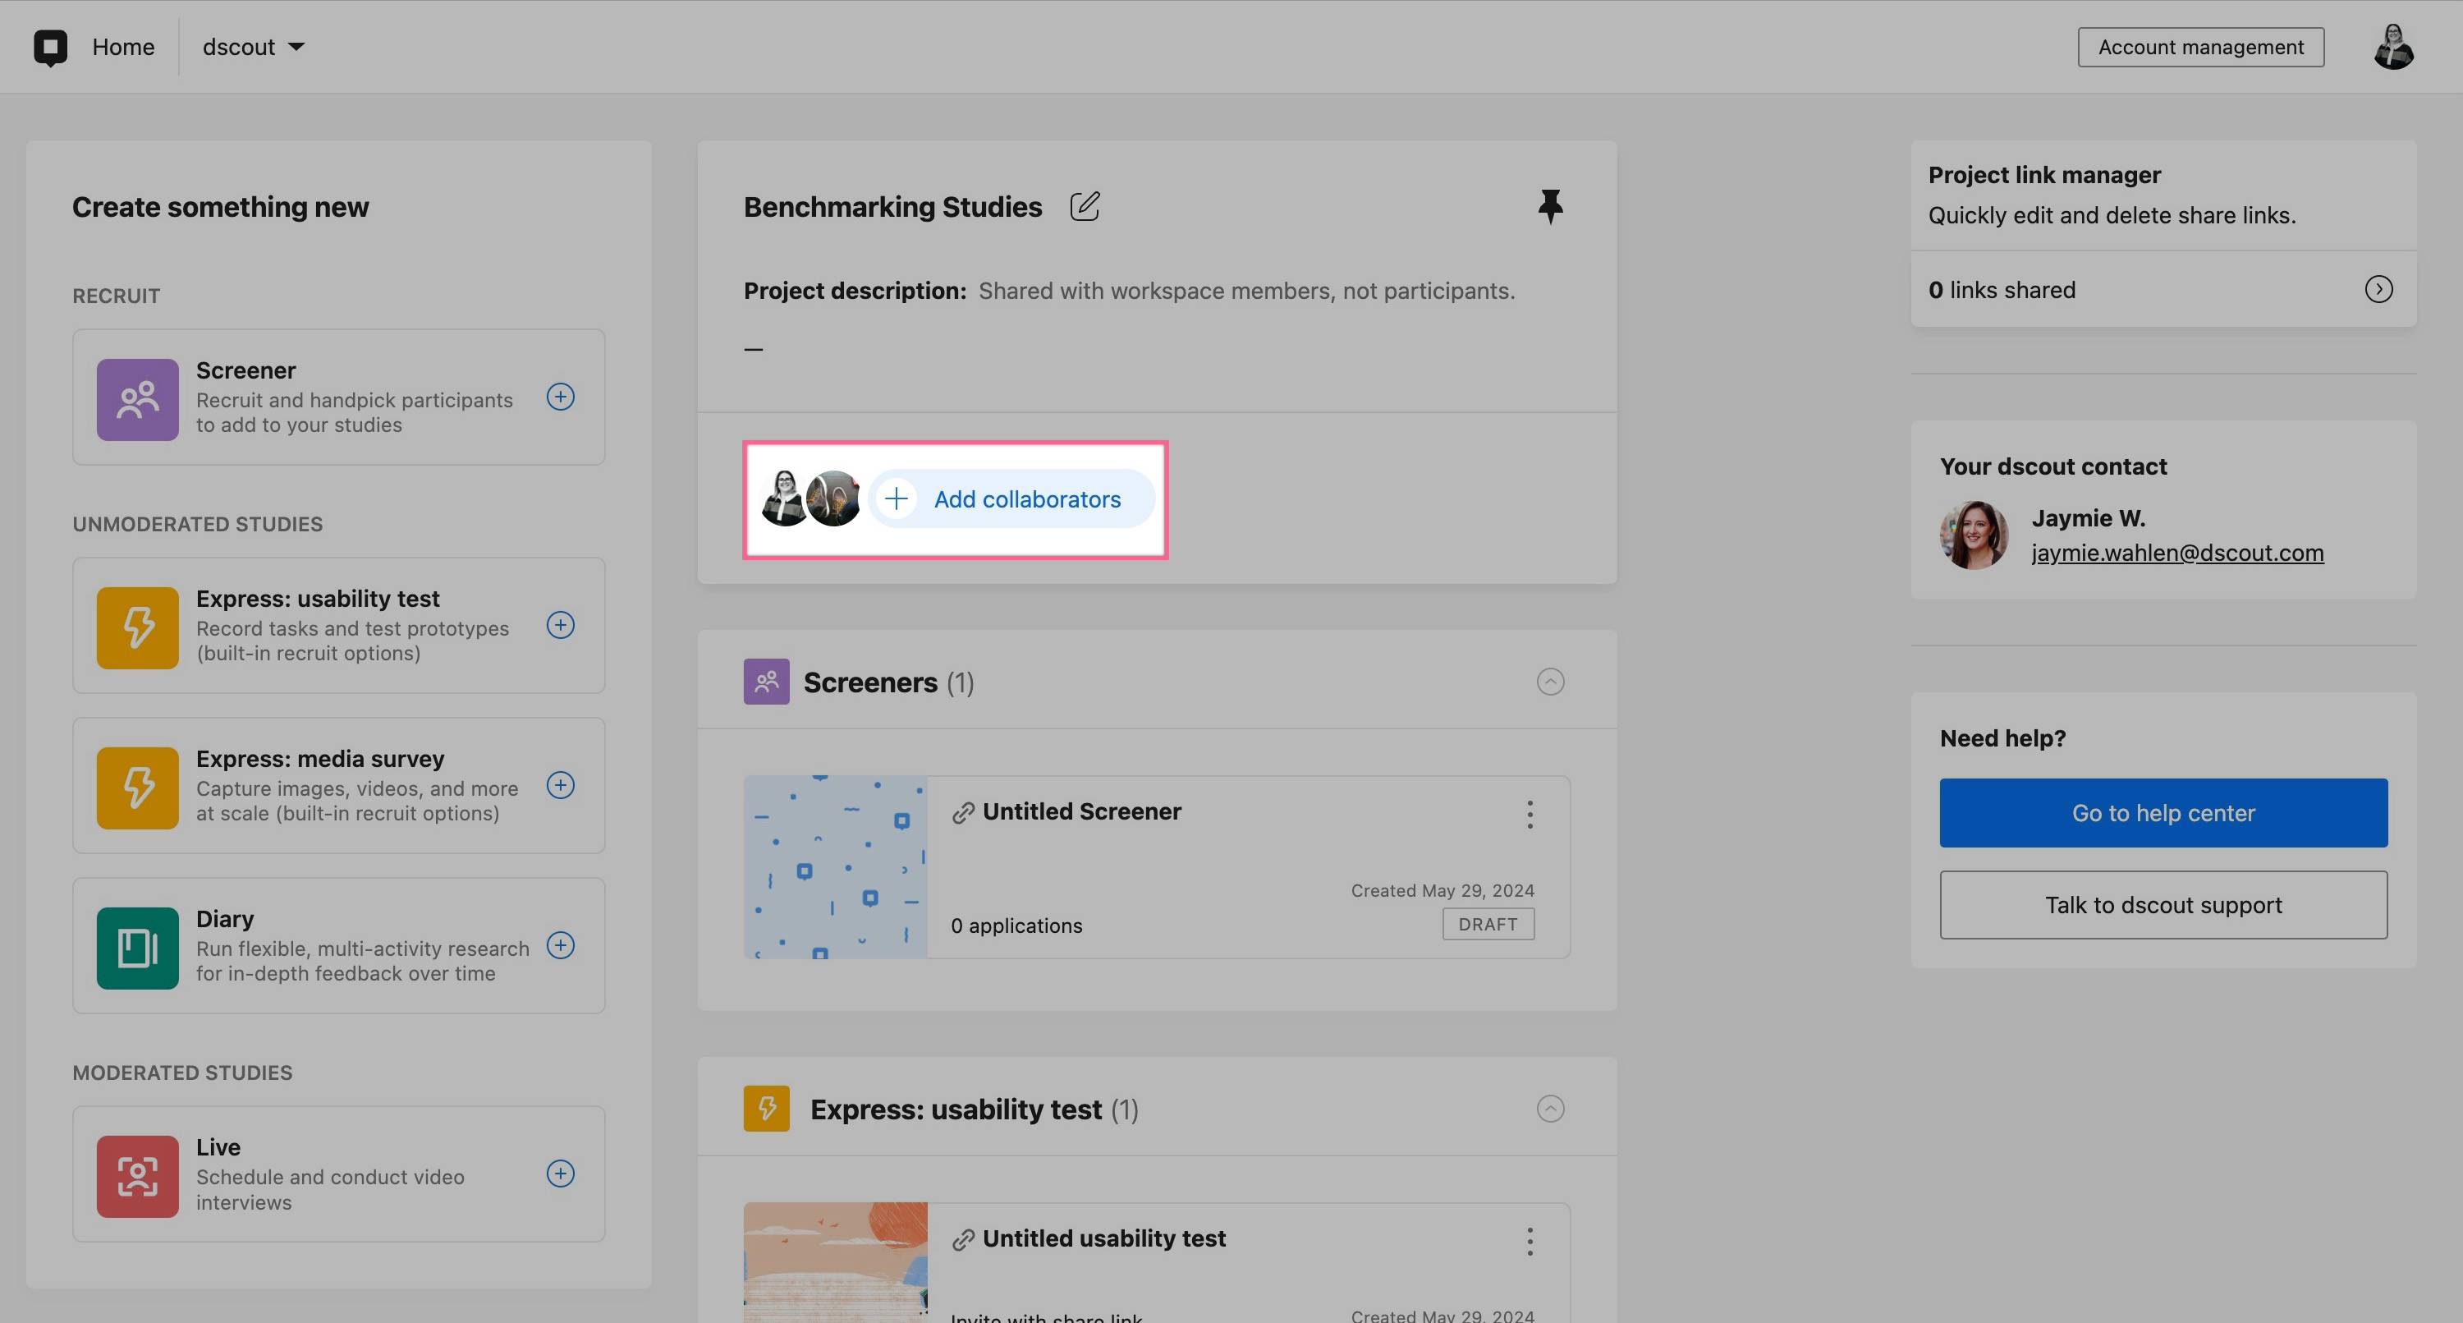Screen dimensions: 2463x1323
Task: Click the DRAFT status badge
Action: pyautogui.click(x=1488, y=925)
